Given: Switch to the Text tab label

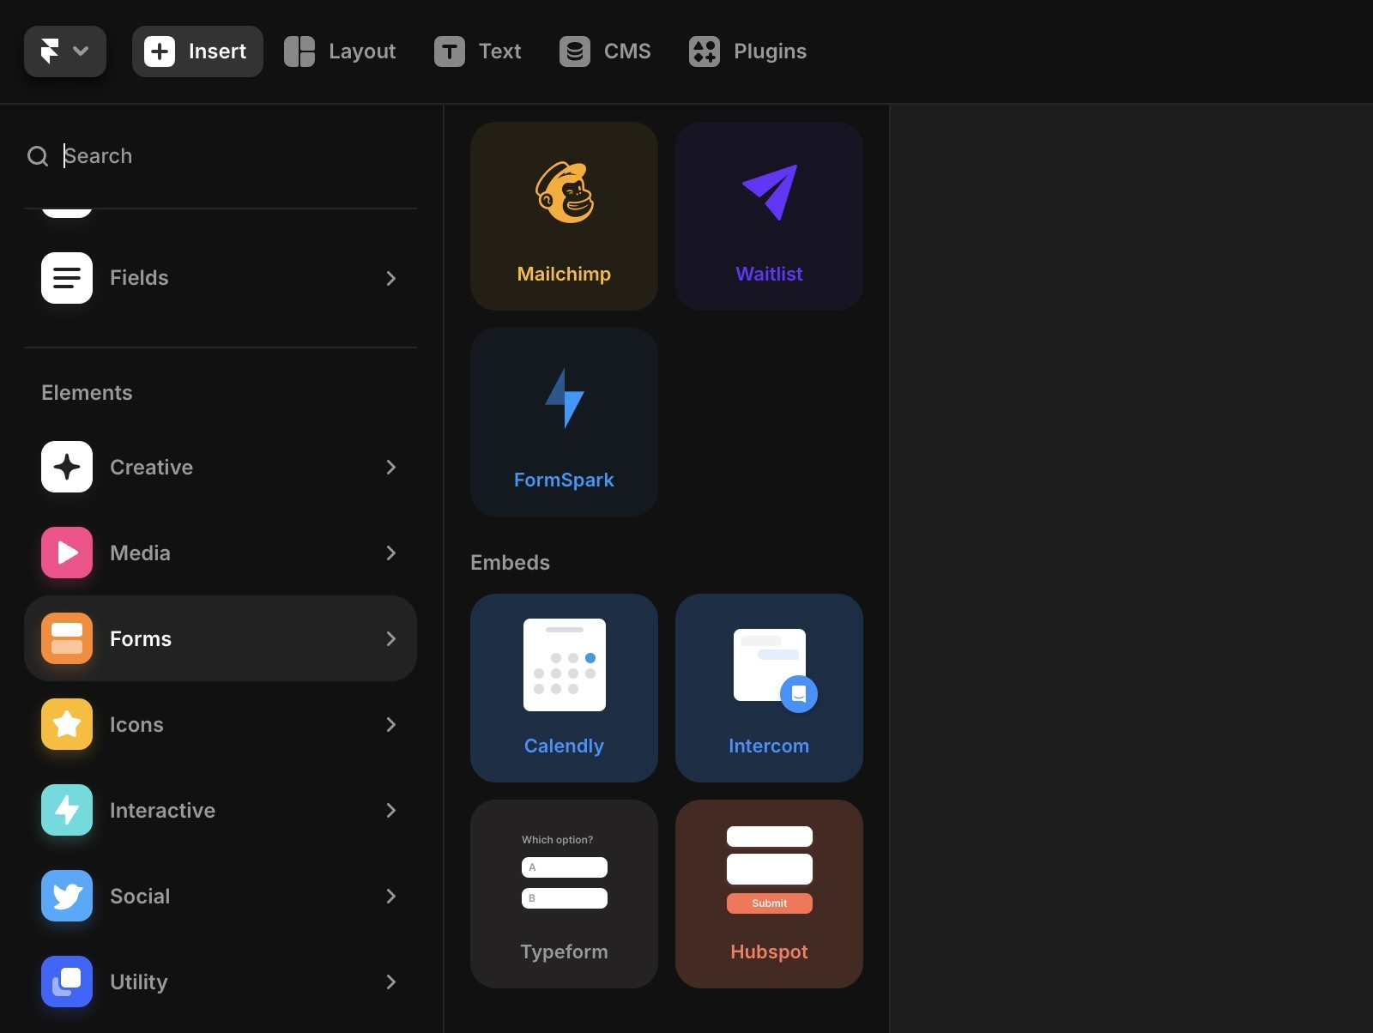Looking at the screenshot, I should point(499,51).
